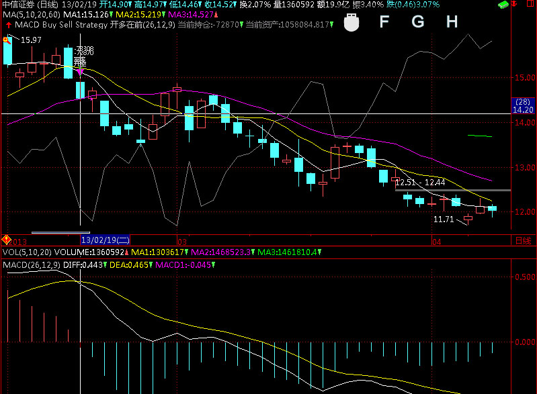The width and height of the screenshot is (537, 394).
Task: Click the 收14.52 close price in the header
Action: point(219,5)
